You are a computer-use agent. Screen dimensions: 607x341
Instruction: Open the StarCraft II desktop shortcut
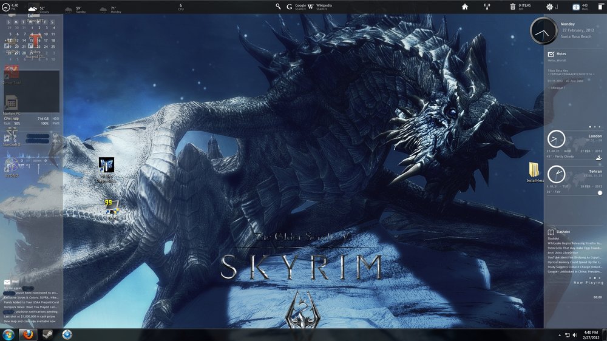pos(11,137)
